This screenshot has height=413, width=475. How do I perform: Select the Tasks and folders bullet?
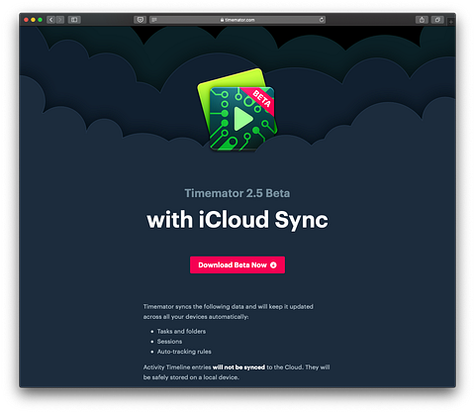(x=181, y=331)
